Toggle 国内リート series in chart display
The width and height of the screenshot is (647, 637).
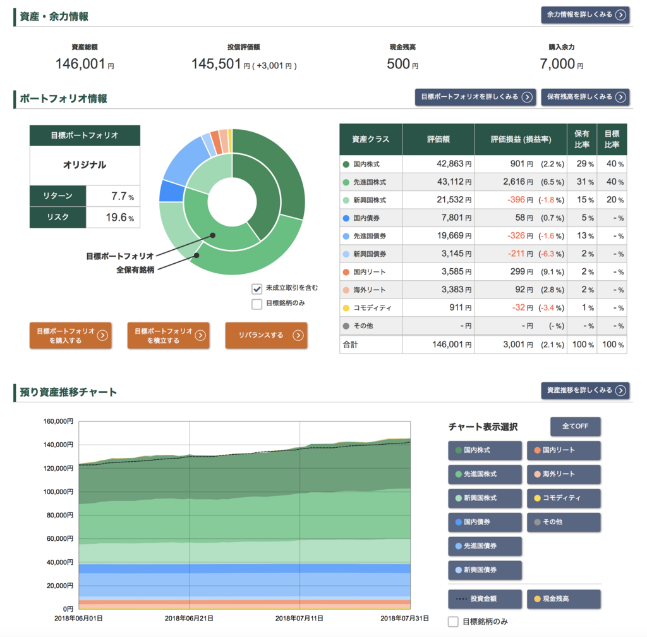564,450
